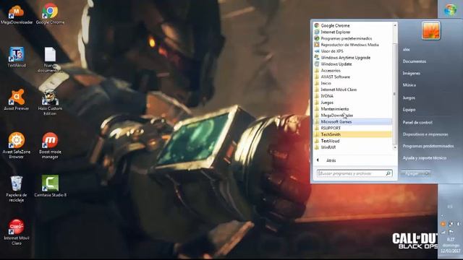Expand the Accesorios folder
Image resolution: width=463 pixels, height=260 pixels.
[353, 71]
